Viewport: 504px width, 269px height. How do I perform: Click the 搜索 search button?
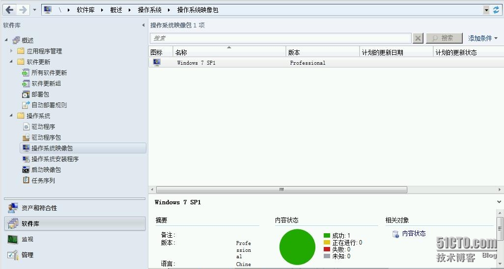click(x=444, y=38)
